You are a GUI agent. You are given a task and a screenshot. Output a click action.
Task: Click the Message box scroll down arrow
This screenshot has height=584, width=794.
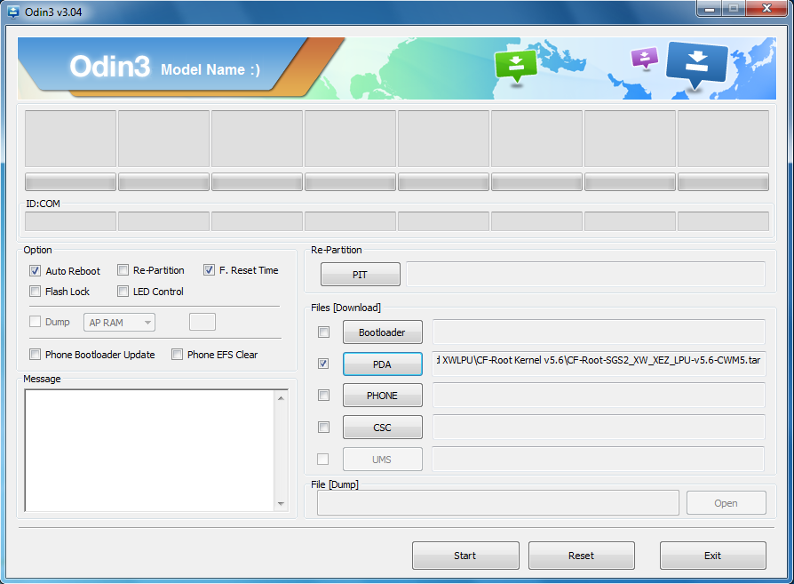tap(281, 504)
